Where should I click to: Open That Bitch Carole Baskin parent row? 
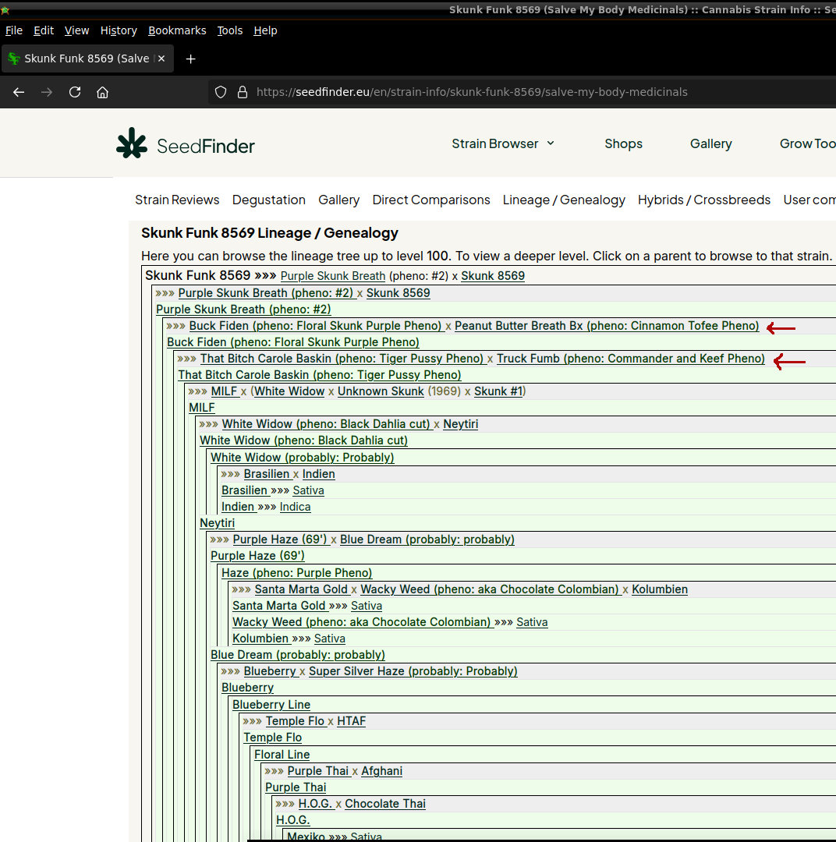(x=320, y=375)
